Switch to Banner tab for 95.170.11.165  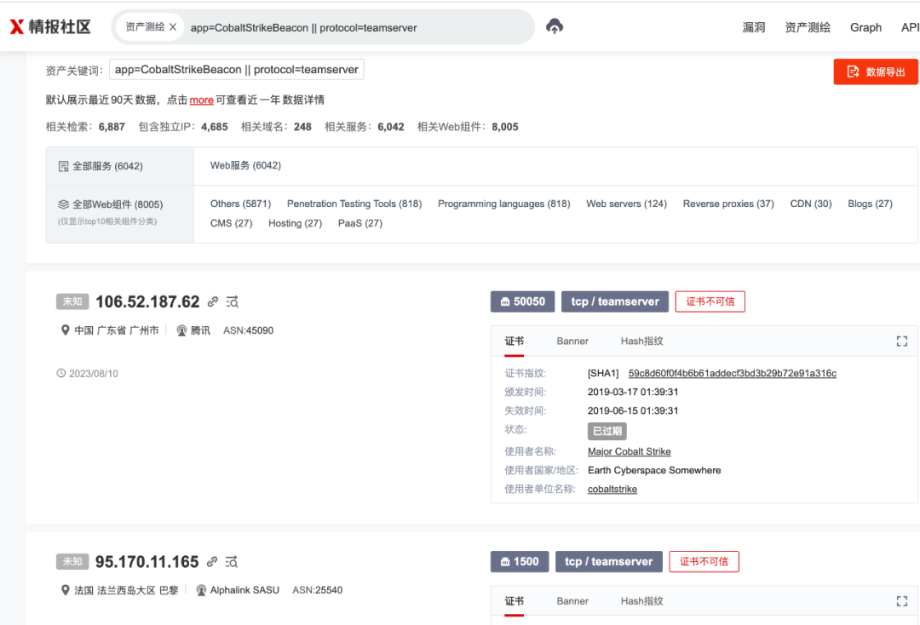tap(572, 601)
